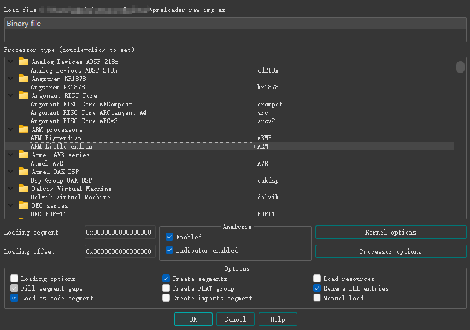Viewport: 470px width, 330px height.
Task: Click the ARM processors folder icon
Action: (24, 129)
